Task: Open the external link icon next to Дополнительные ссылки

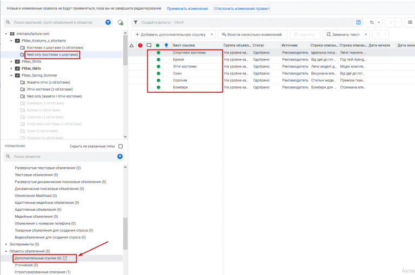Action: [x=65, y=258]
